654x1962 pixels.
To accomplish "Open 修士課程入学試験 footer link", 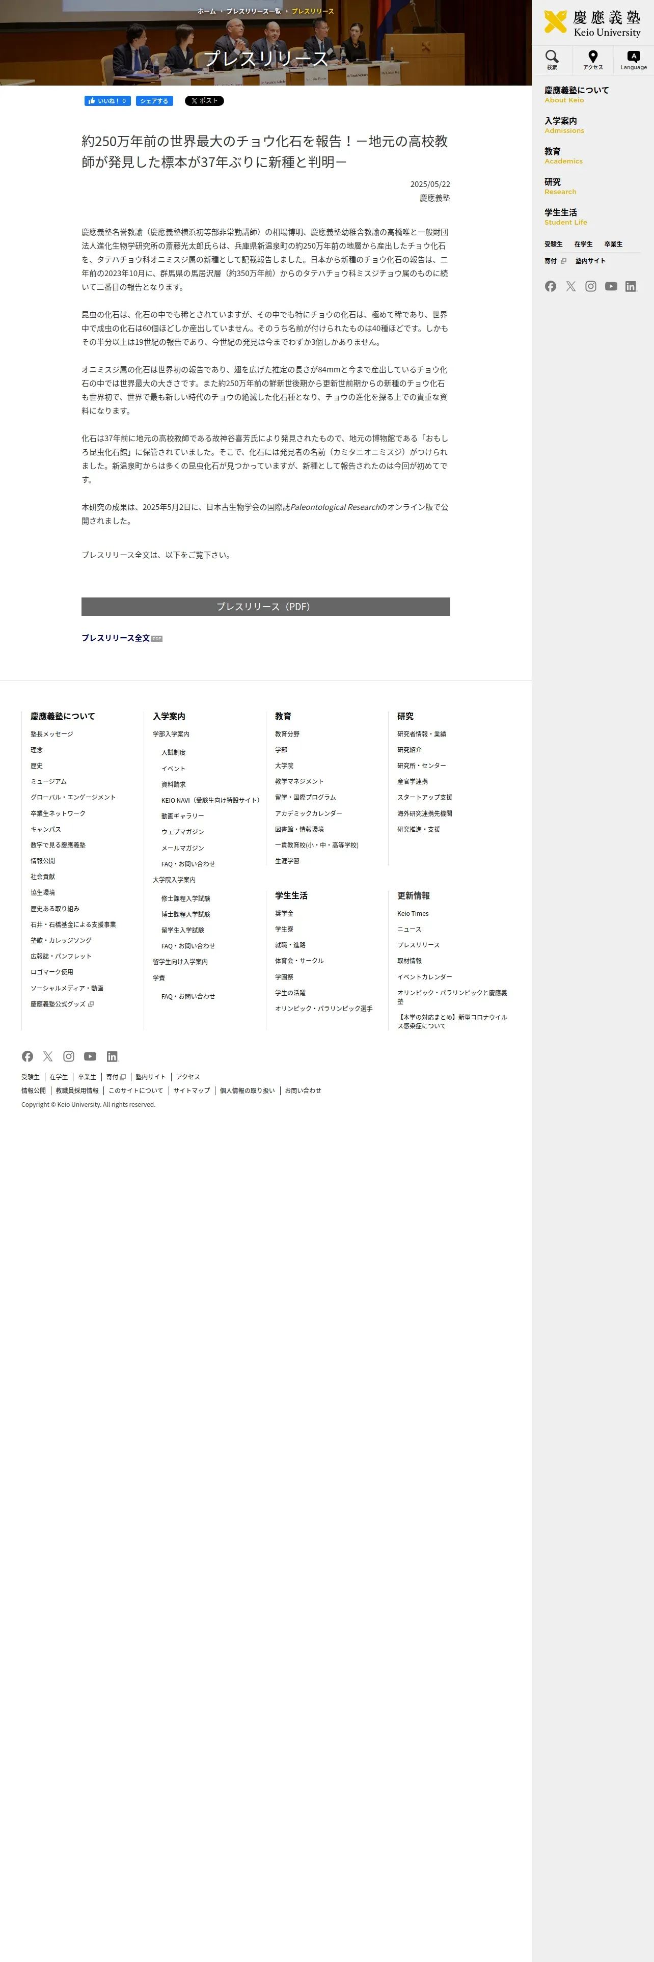I will coord(186,899).
